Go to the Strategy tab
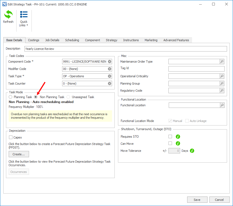 [x=111, y=40]
